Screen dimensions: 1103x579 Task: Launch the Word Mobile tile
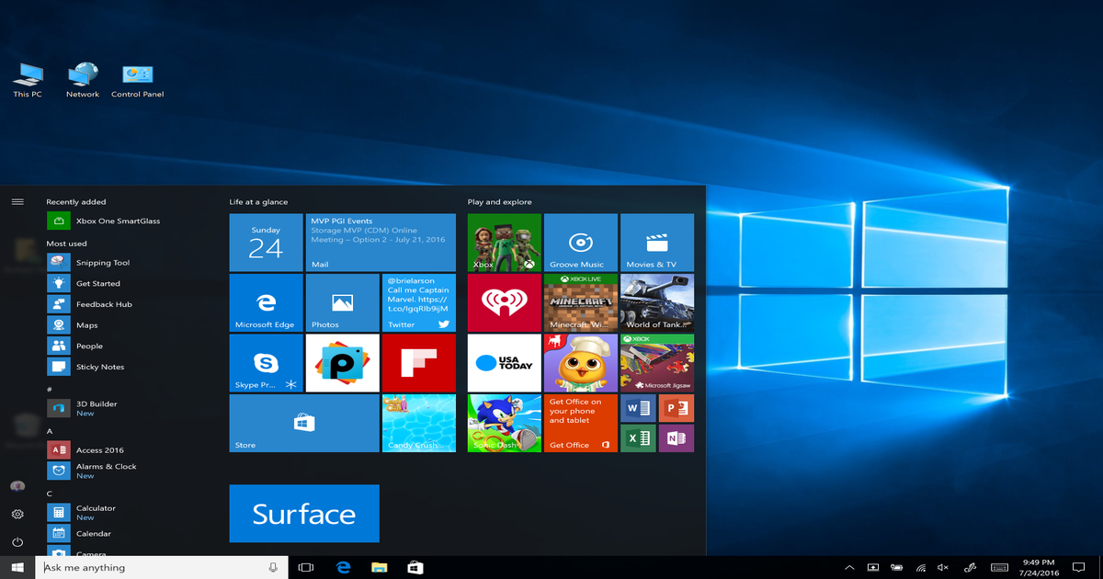pyautogui.click(x=638, y=407)
